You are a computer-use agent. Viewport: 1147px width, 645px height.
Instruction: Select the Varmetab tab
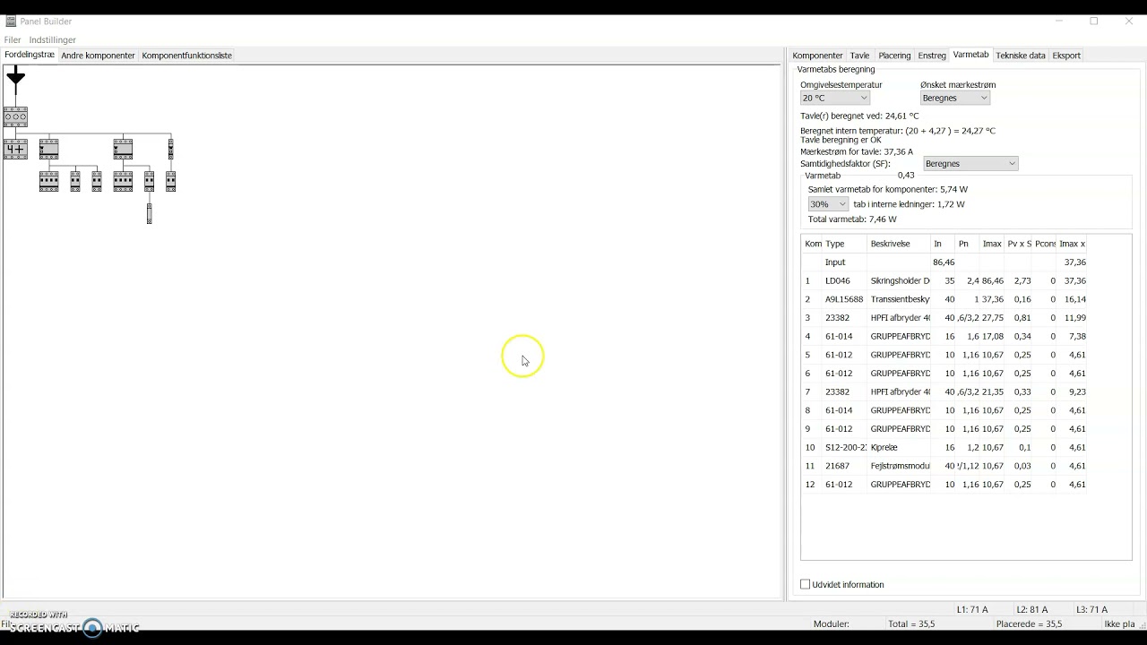pyautogui.click(x=970, y=55)
